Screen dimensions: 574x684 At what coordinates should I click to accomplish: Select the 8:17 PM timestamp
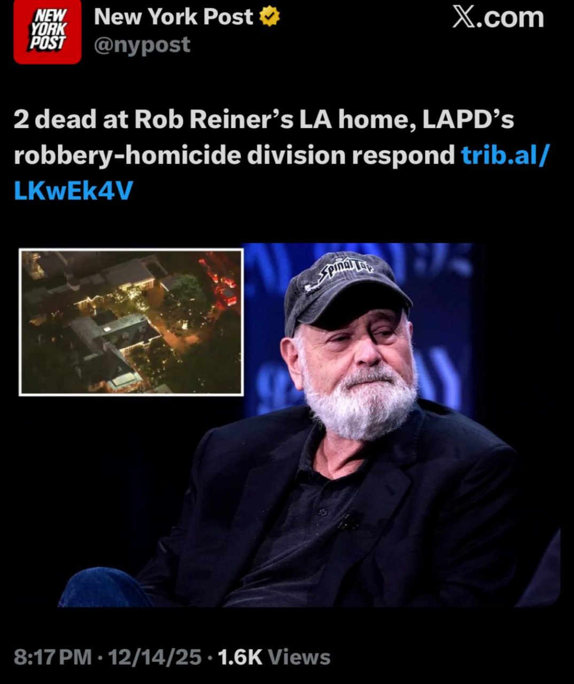click(52, 657)
